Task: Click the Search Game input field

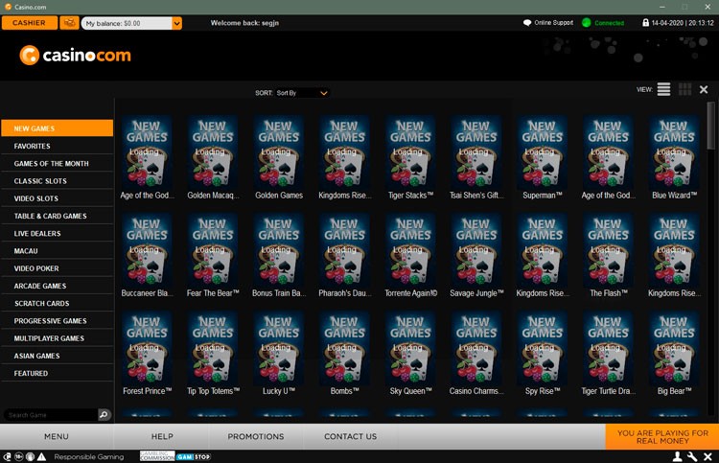Action: click(51, 415)
